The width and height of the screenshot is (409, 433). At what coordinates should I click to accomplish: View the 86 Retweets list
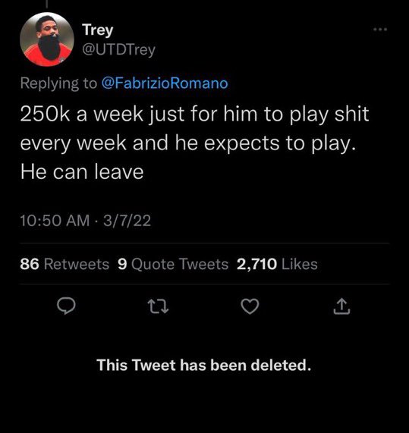(64, 264)
